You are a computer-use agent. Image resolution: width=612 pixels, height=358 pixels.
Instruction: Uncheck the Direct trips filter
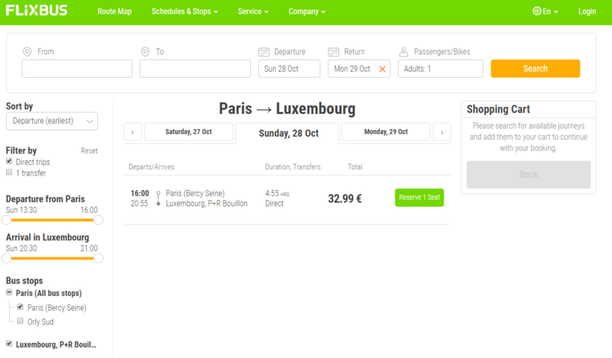tap(9, 161)
